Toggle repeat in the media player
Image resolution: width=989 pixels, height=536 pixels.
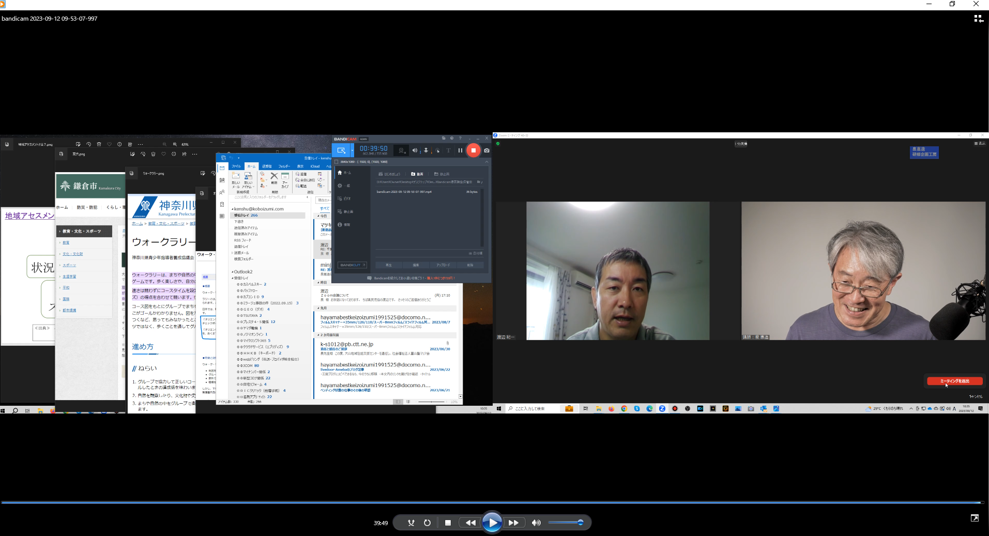pyautogui.click(x=427, y=523)
